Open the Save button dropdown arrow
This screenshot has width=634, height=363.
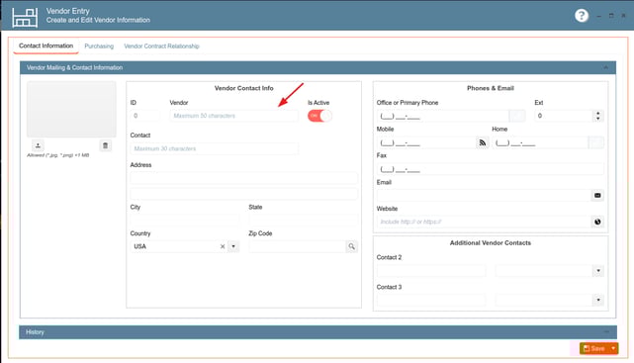pyautogui.click(x=613, y=348)
